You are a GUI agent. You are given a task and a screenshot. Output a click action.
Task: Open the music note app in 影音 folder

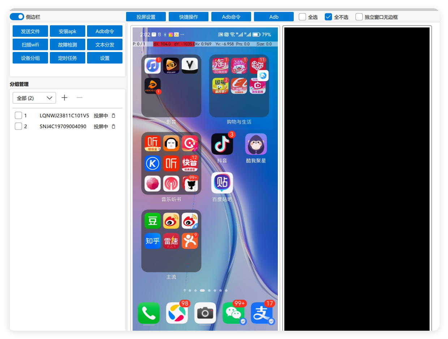coord(152,66)
